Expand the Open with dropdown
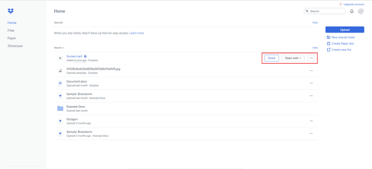This screenshot has height=169, width=372. [293, 58]
